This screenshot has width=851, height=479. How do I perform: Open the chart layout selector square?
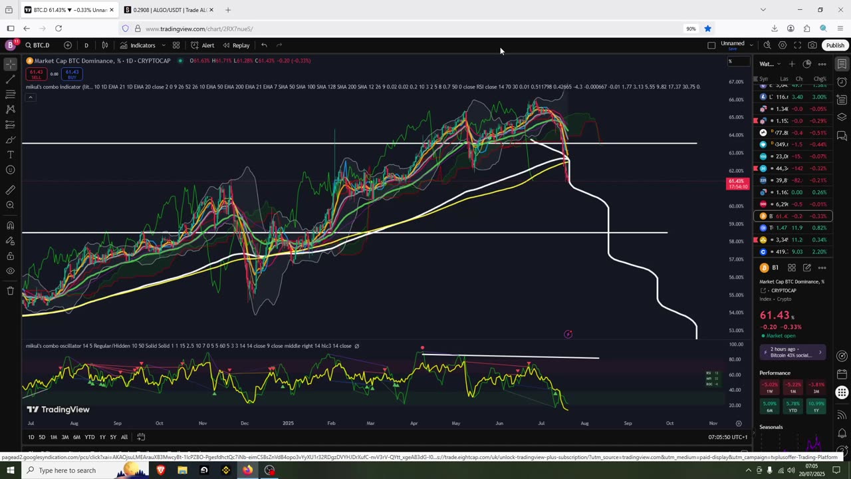point(711,45)
